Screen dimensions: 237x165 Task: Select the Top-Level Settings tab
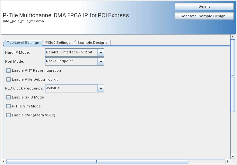tap(23, 43)
